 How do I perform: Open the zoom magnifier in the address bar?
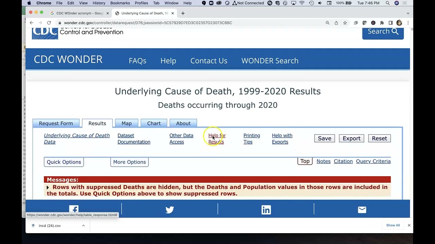tap(328, 23)
